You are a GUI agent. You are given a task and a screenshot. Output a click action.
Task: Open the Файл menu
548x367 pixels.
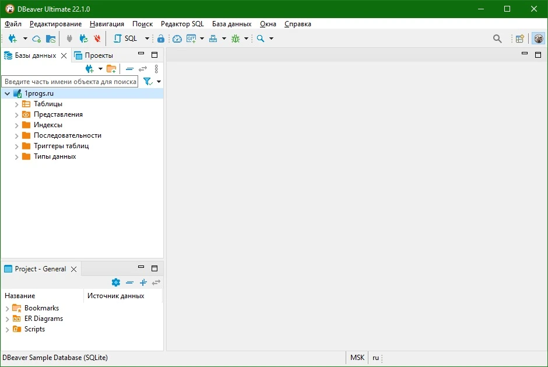pos(13,24)
